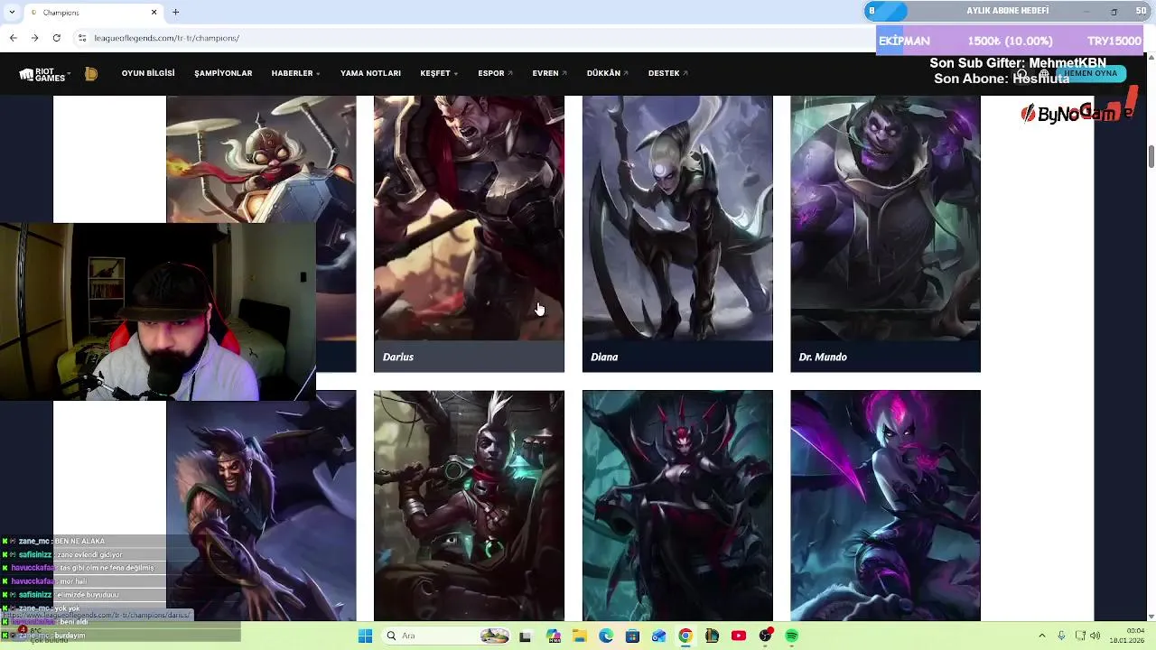The width and height of the screenshot is (1156, 650).
Task: Click the Diana name label
Action: (604, 357)
